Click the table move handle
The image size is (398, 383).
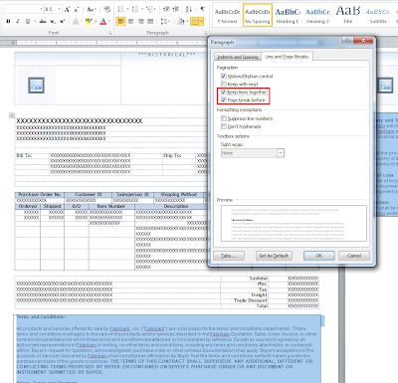(12, 115)
